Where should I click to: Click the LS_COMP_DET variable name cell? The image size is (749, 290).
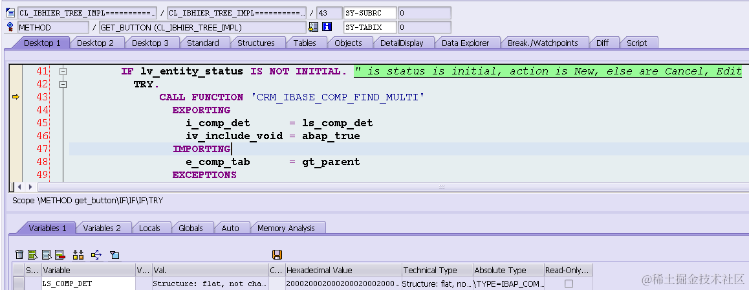(89, 284)
